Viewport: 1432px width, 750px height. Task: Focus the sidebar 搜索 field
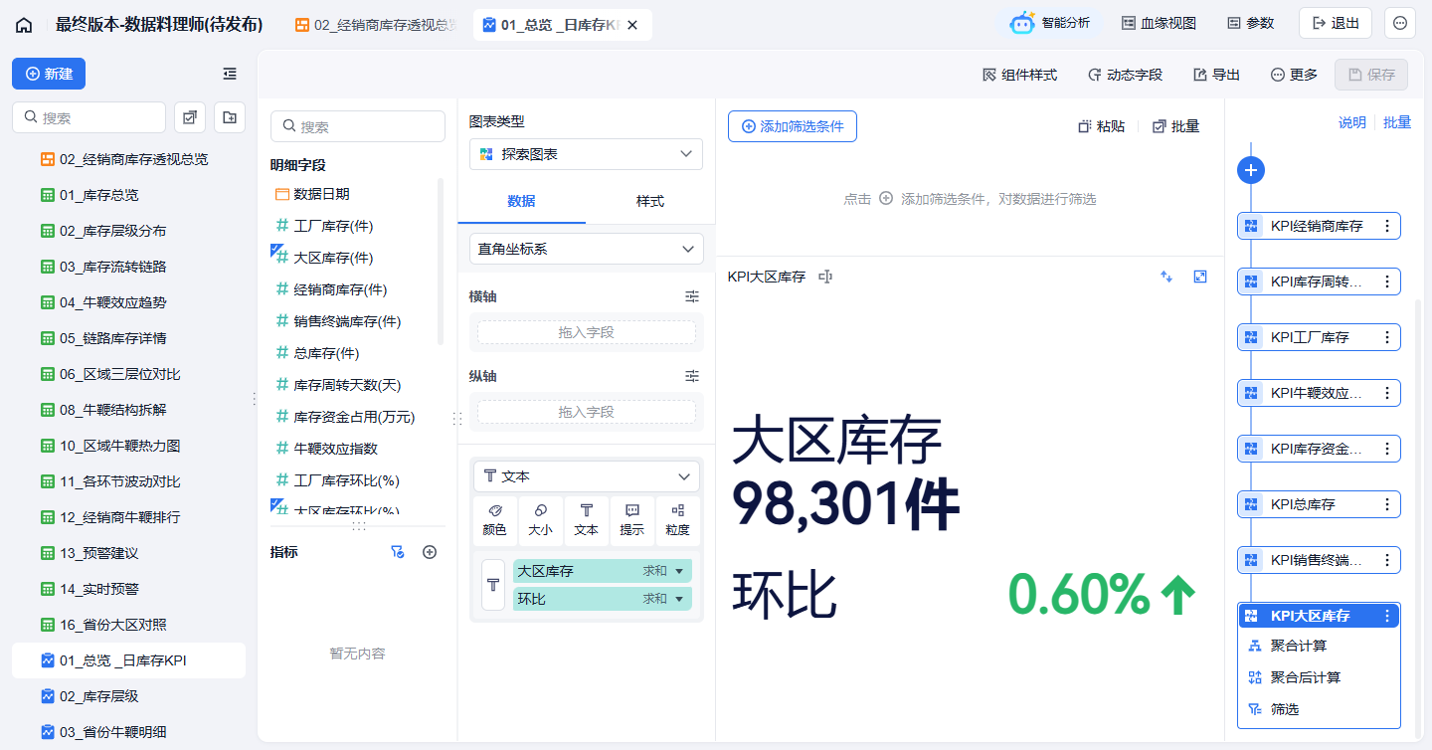tap(89, 117)
